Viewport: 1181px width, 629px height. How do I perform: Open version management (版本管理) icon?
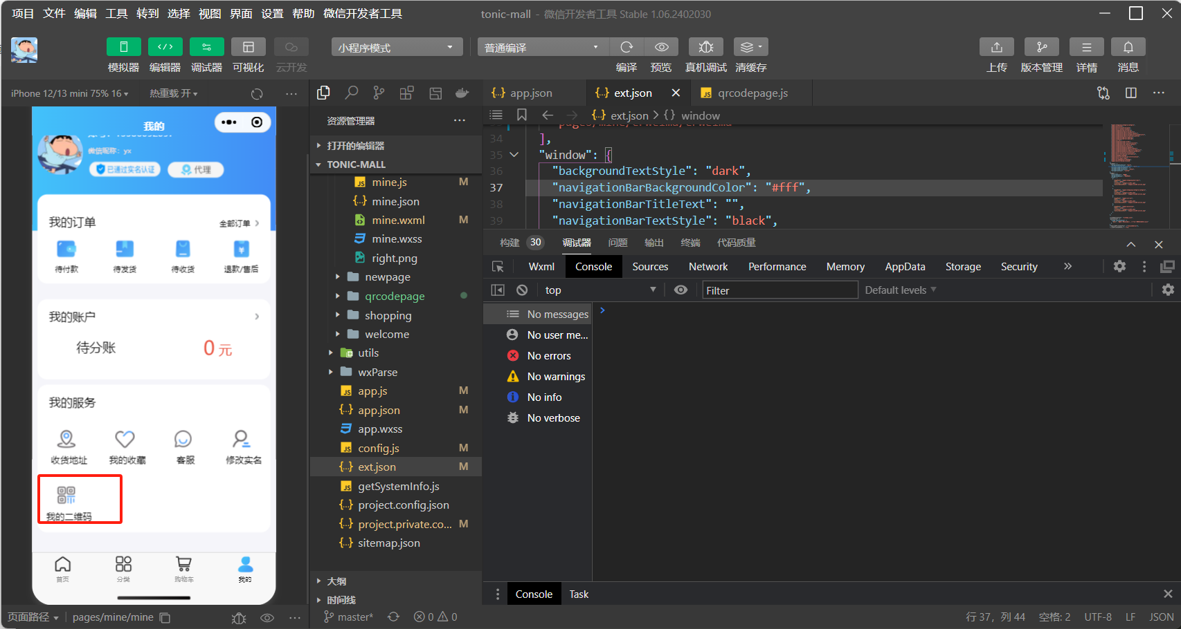1041,47
